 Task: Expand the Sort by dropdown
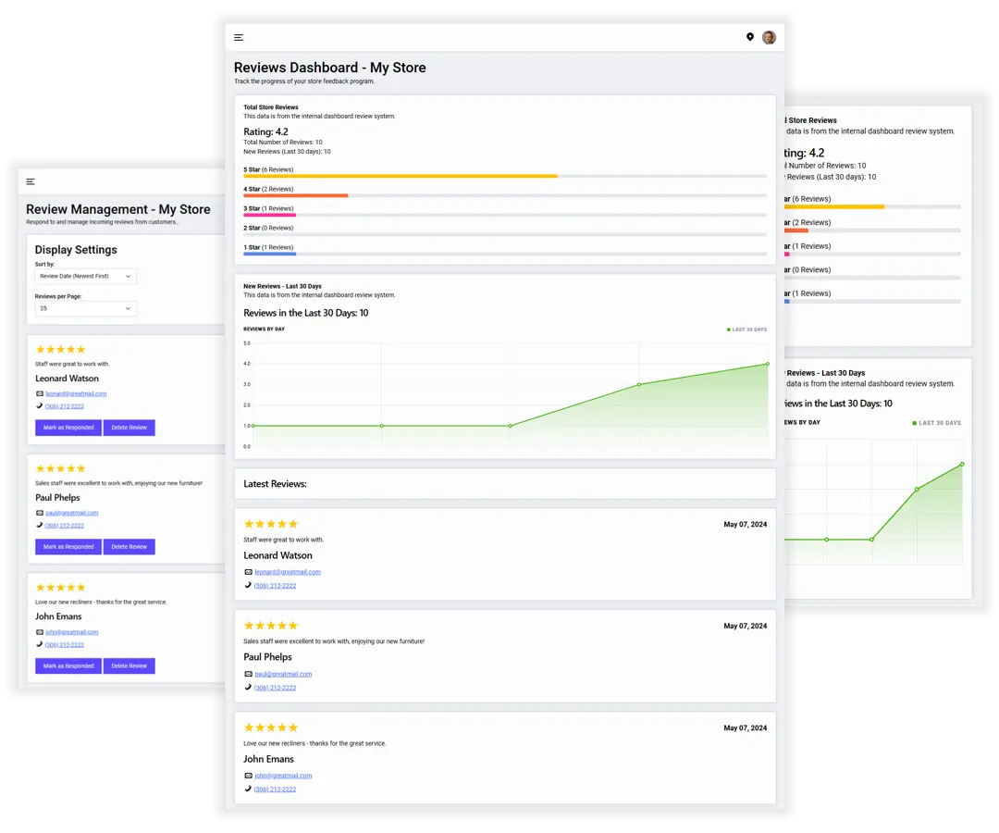tap(85, 276)
